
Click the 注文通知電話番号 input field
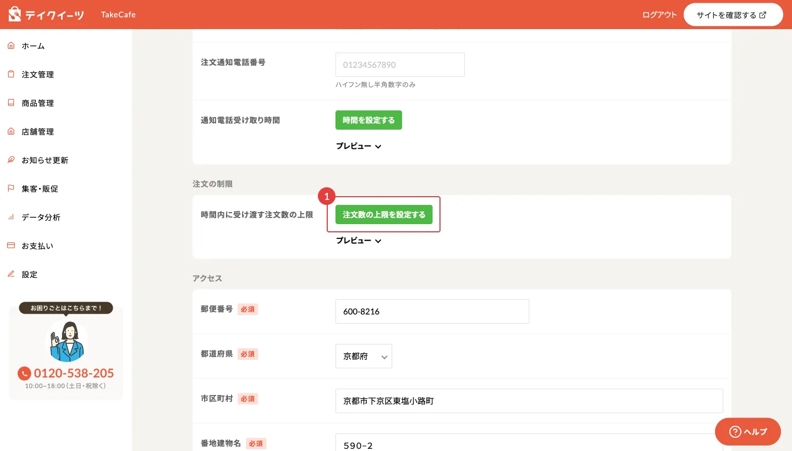tap(400, 65)
